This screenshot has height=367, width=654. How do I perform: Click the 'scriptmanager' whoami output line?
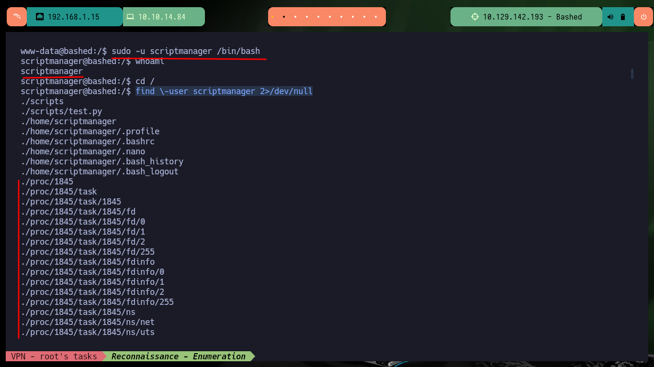[x=52, y=71]
